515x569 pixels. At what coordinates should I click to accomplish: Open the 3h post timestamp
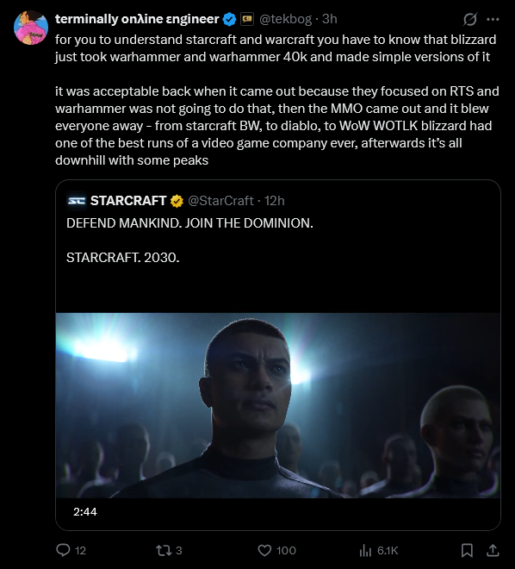[330, 19]
